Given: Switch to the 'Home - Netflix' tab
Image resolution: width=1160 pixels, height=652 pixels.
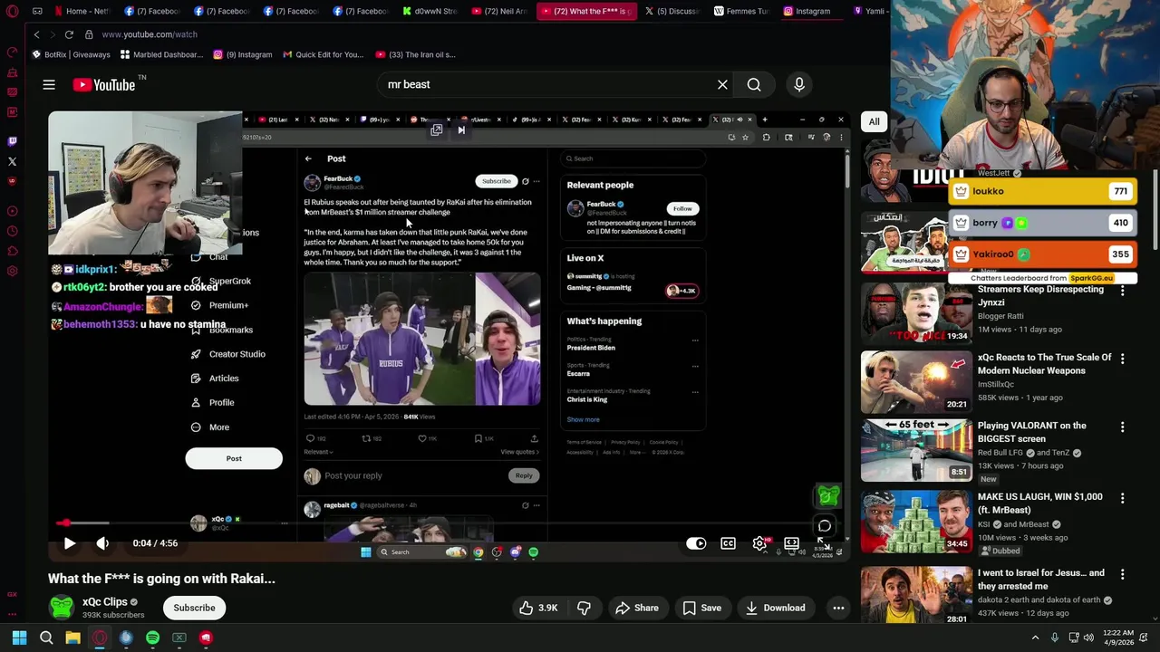Looking at the screenshot, I should (82, 11).
